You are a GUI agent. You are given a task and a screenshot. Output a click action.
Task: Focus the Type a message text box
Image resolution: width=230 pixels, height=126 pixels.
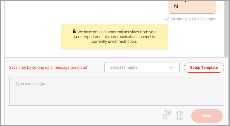point(117,91)
